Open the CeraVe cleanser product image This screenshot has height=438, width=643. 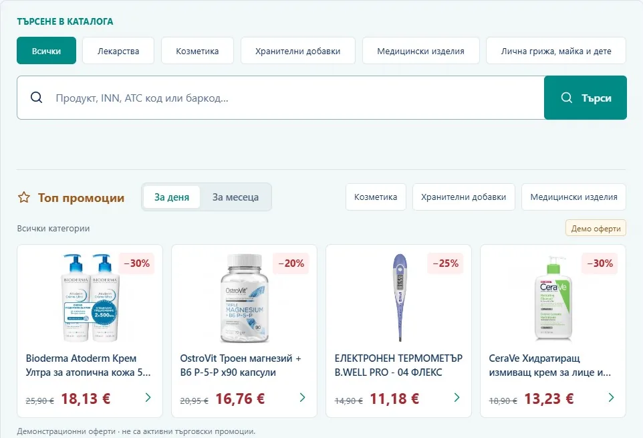[x=553, y=298]
